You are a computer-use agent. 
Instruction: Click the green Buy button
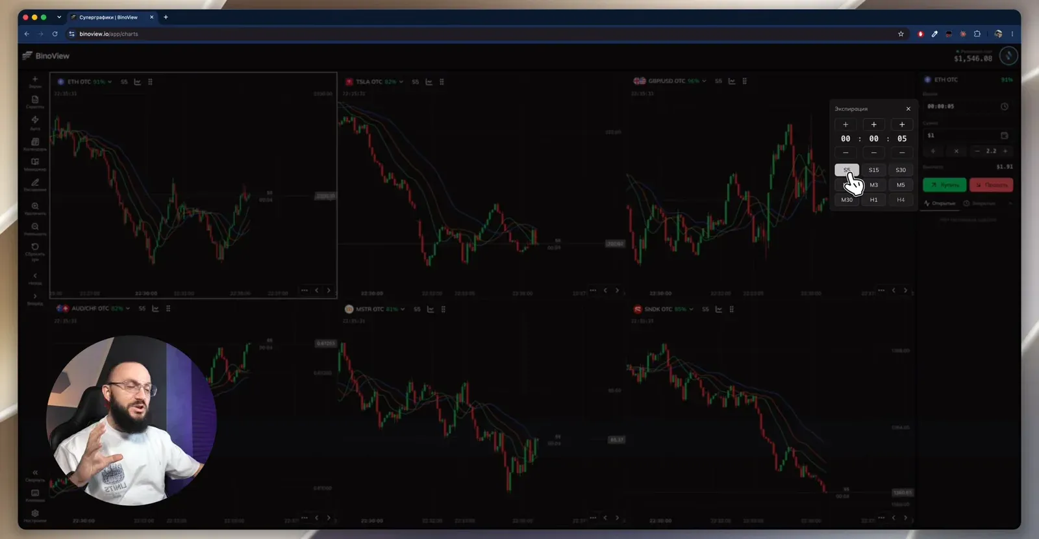point(944,185)
